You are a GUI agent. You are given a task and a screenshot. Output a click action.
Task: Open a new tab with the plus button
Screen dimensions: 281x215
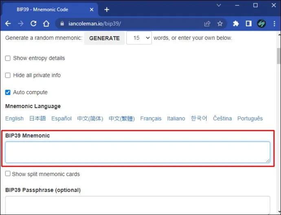point(107,9)
